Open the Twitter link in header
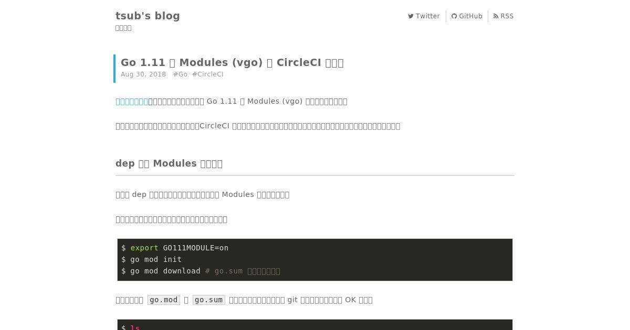The image size is (630, 330). tap(424, 16)
